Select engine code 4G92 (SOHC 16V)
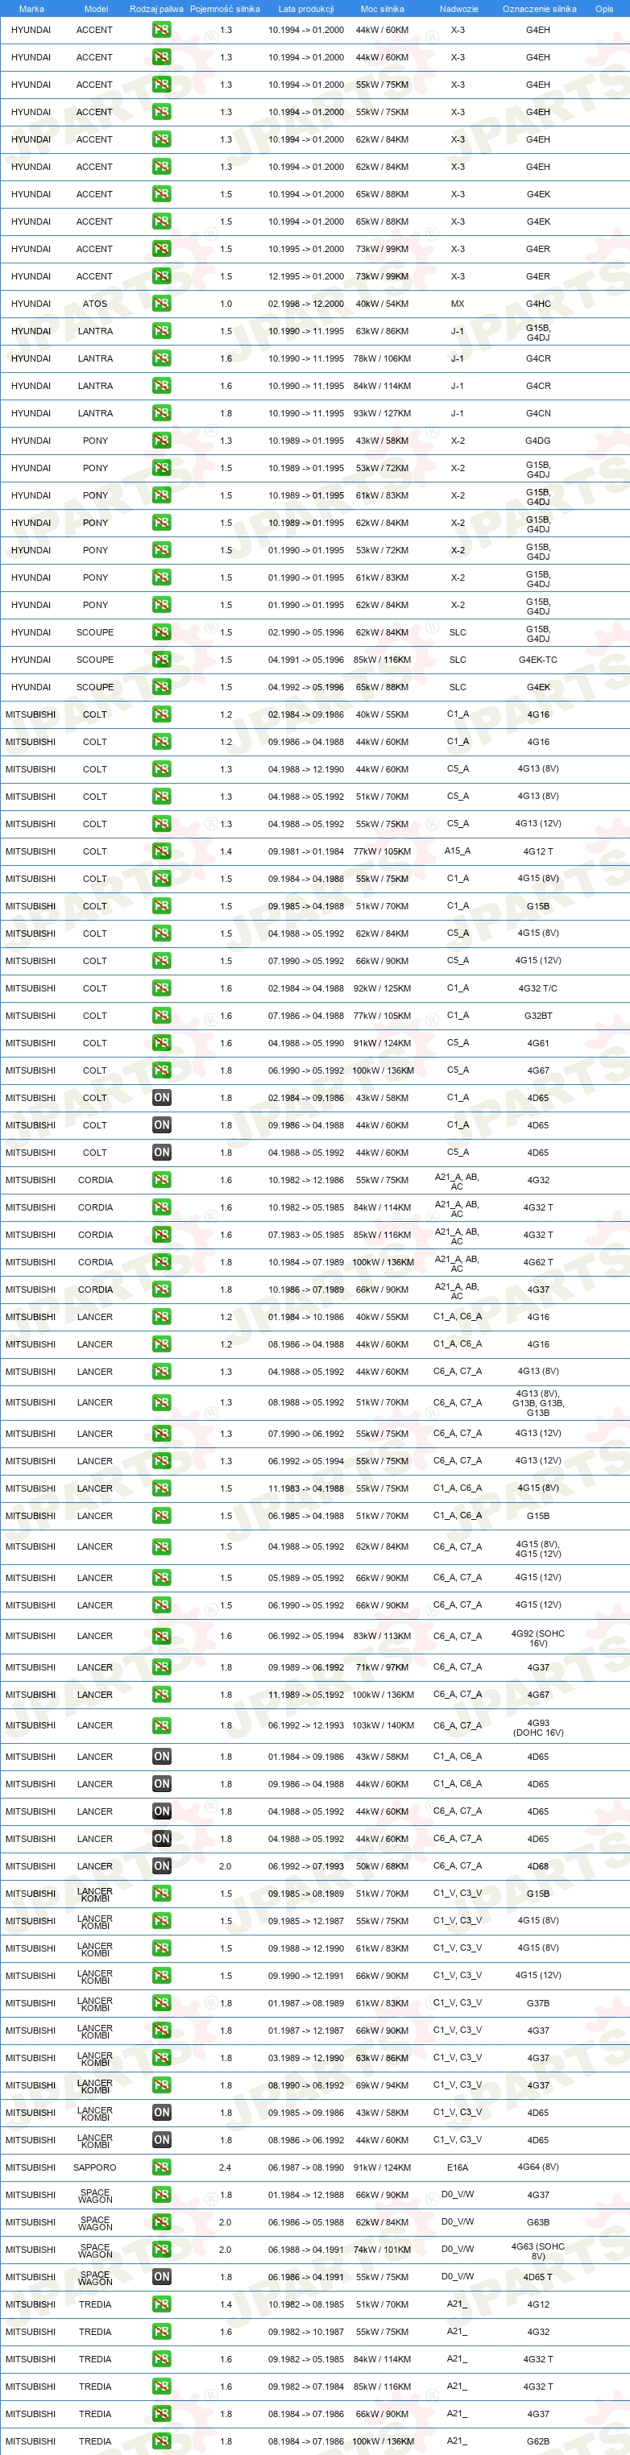The height and width of the screenshot is (2455, 630). pos(538,1638)
